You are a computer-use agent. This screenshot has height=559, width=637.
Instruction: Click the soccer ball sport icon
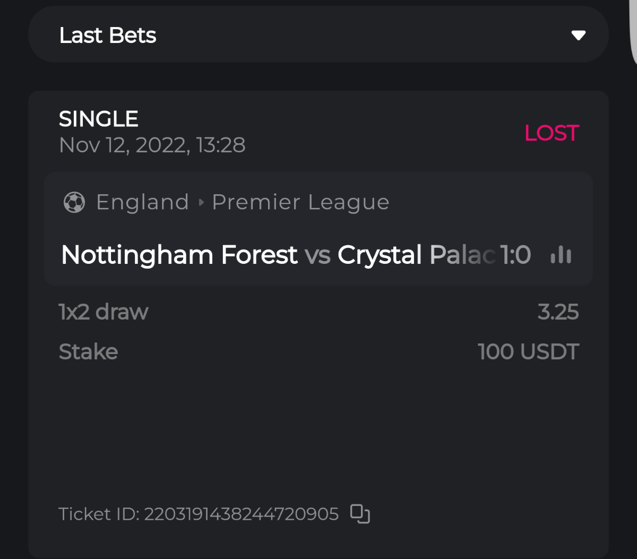coord(74,202)
